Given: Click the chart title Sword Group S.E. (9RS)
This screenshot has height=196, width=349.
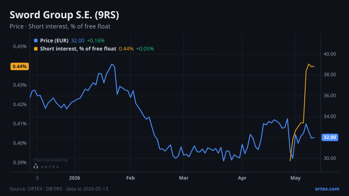Looking at the screenshot, I should click(x=64, y=15).
